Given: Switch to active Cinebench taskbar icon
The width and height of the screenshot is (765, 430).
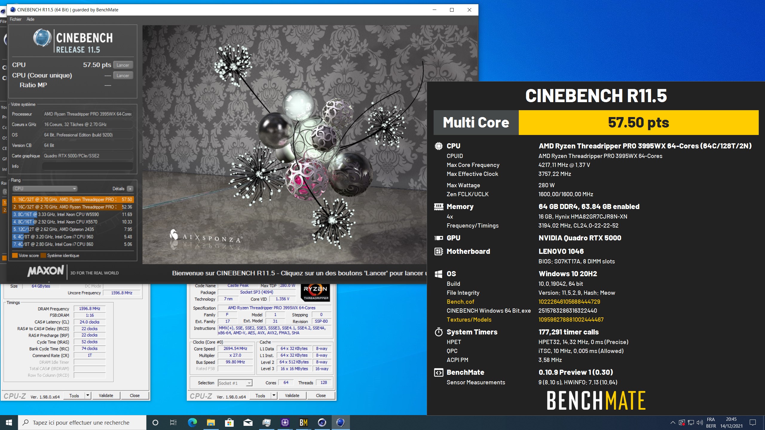Looking at the screenshot, I should click(340, 423).
